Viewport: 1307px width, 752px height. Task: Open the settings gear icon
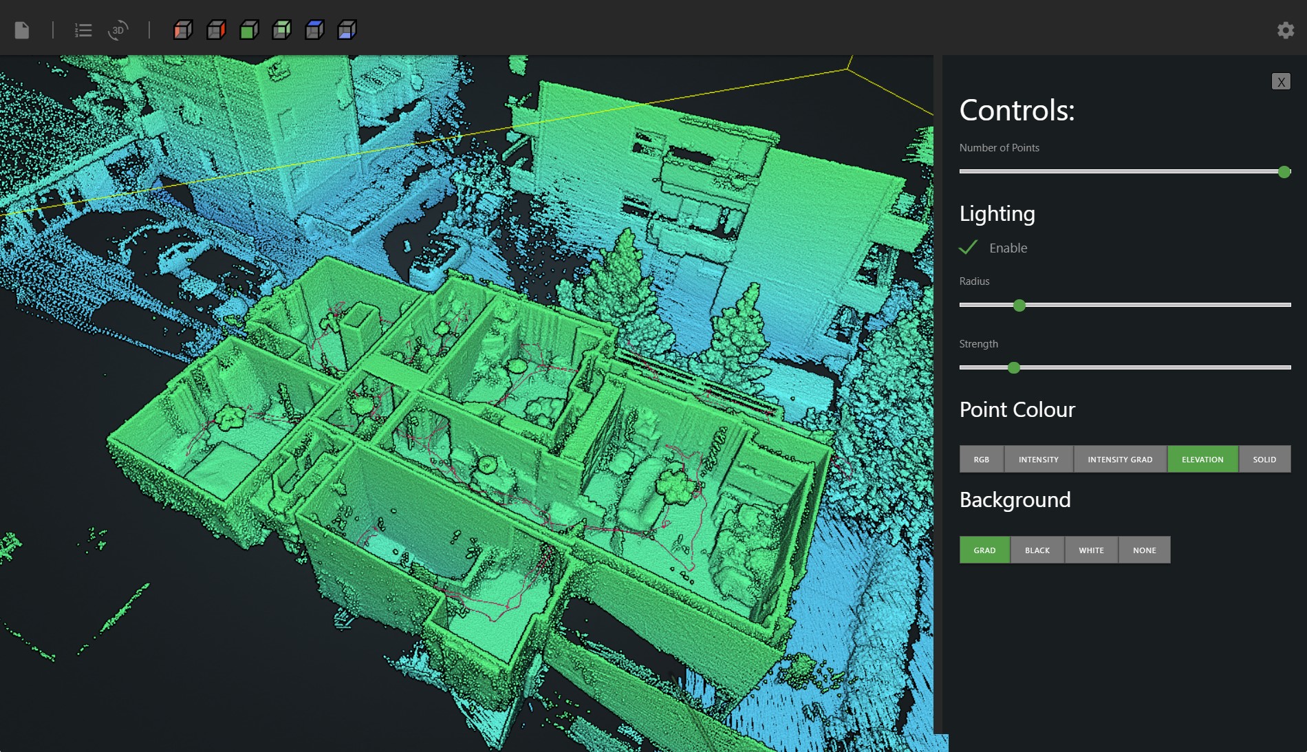point(1286,30)
